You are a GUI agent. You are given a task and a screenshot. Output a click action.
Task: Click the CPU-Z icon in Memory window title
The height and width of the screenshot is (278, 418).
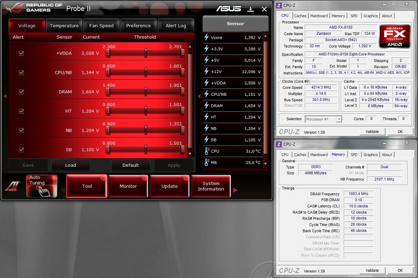(279, 144)
